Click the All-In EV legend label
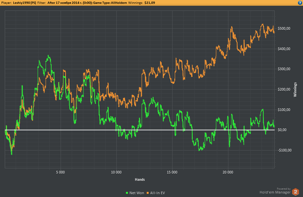The width and height of the screenshot is (303, 197). point(158,193)
